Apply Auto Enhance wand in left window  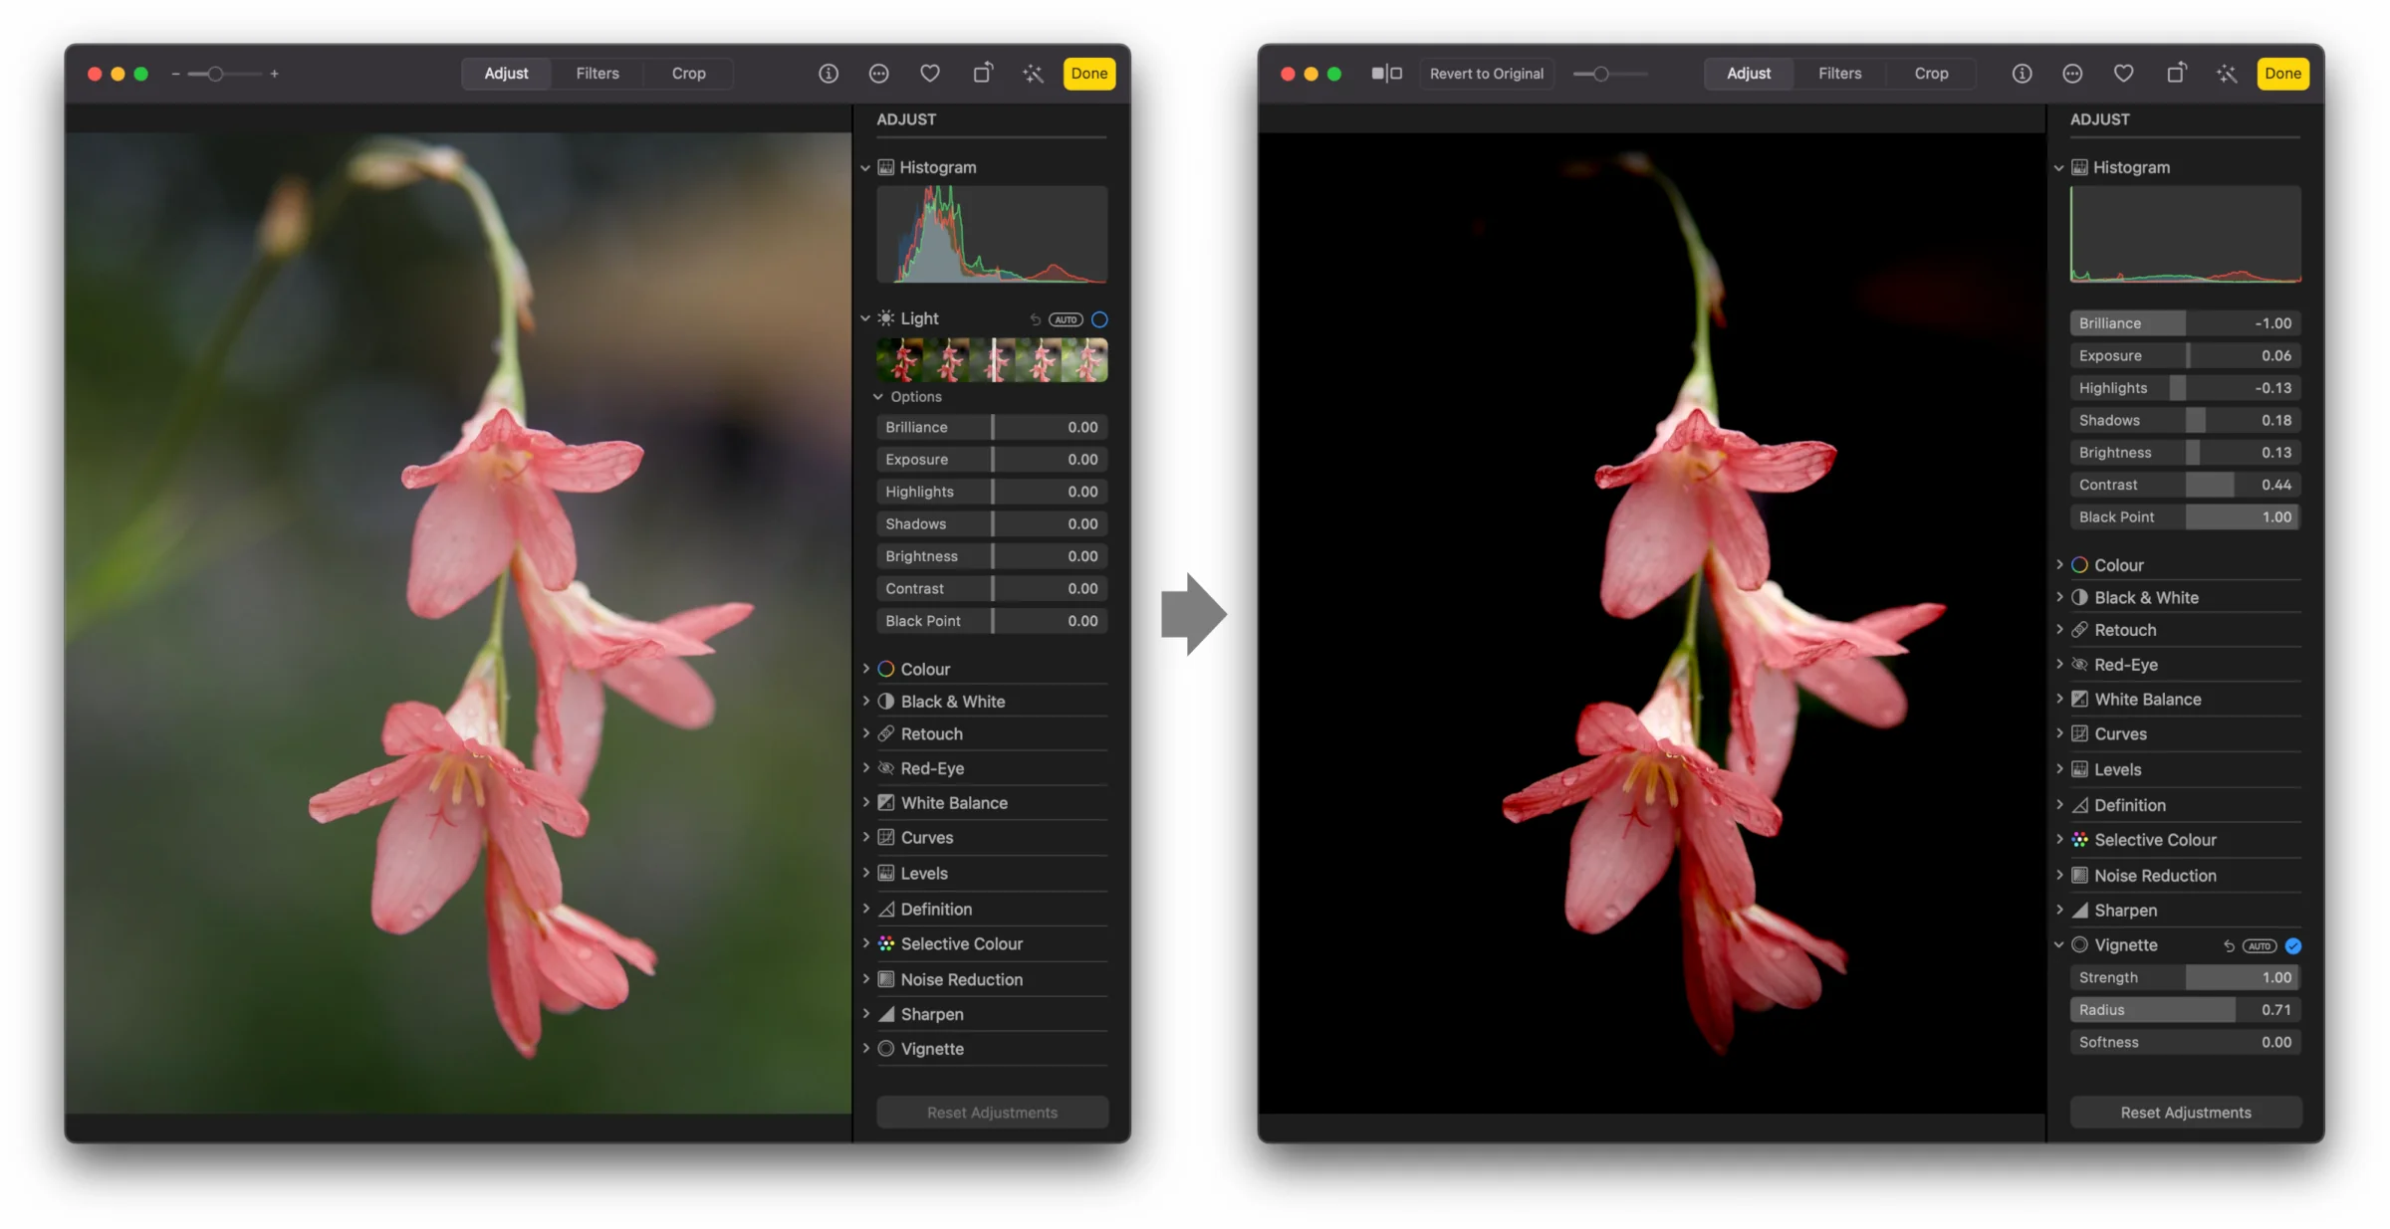[x=1033, y=74]
